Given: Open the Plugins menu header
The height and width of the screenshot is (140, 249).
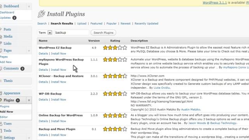Looking at the screenshot, I should tap(9, 100).
